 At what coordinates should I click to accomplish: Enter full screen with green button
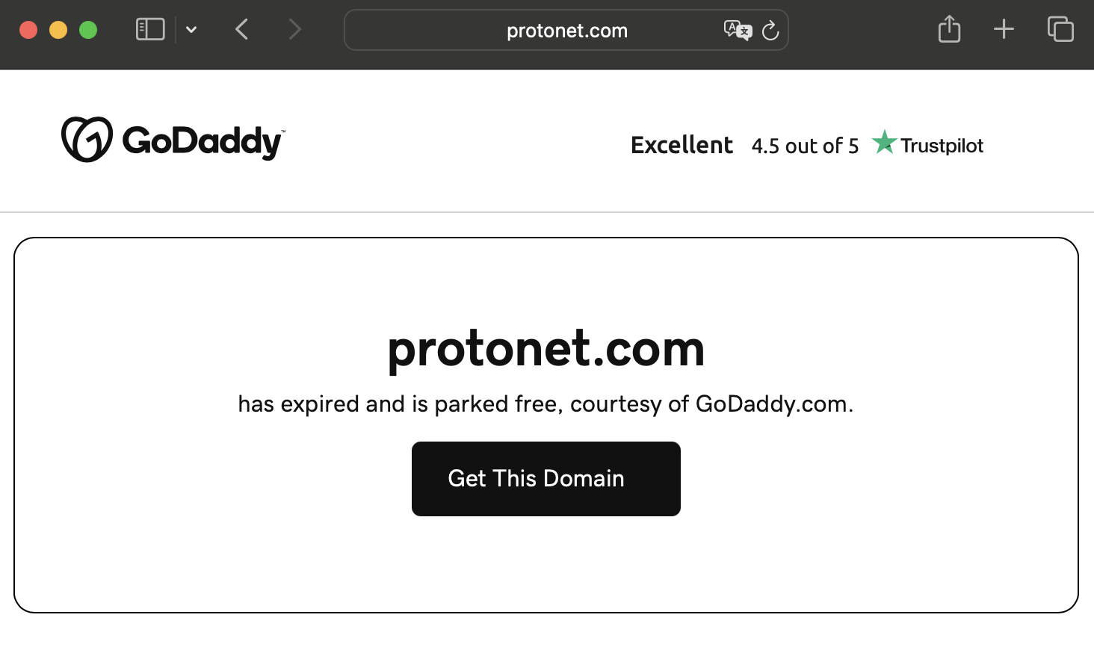point(88,30)
